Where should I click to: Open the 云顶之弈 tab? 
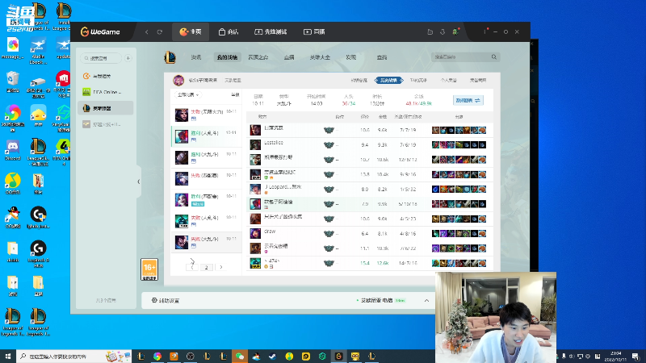coord(258,57)
